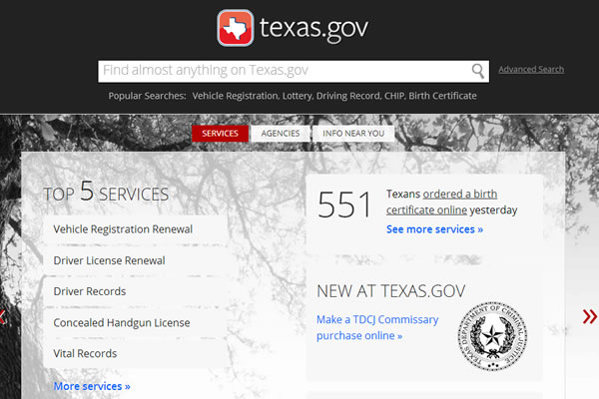Select the Driver Records service
Viewport: 599px width, 399px height.
point(136,291)
